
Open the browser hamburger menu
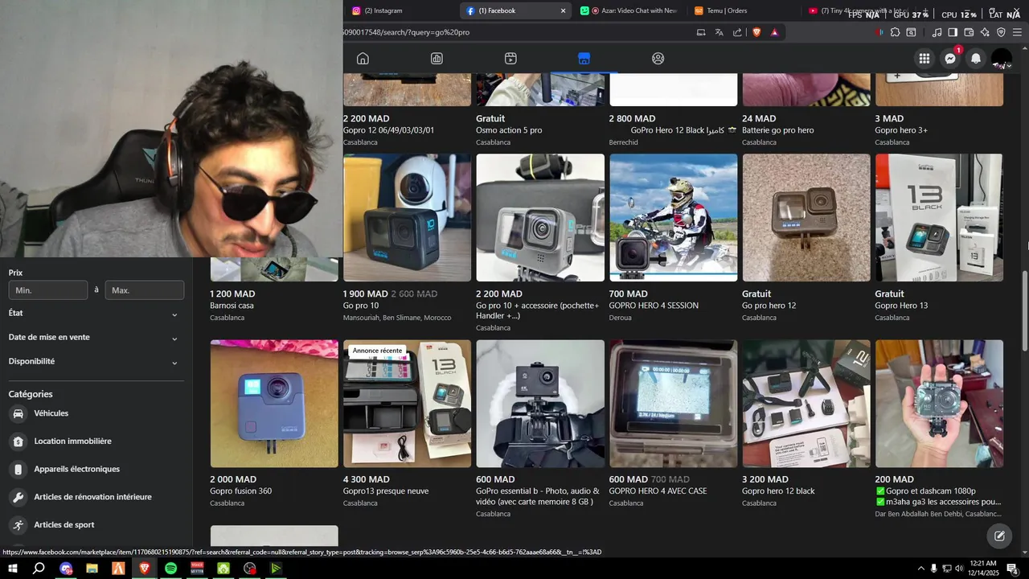coord(1017,32)
